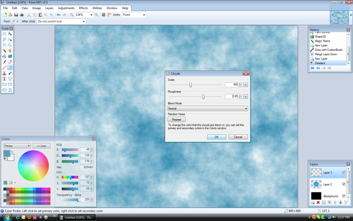Select the Paint Bucket tool
Screen dimensions: 353x221
pos(4,56)
